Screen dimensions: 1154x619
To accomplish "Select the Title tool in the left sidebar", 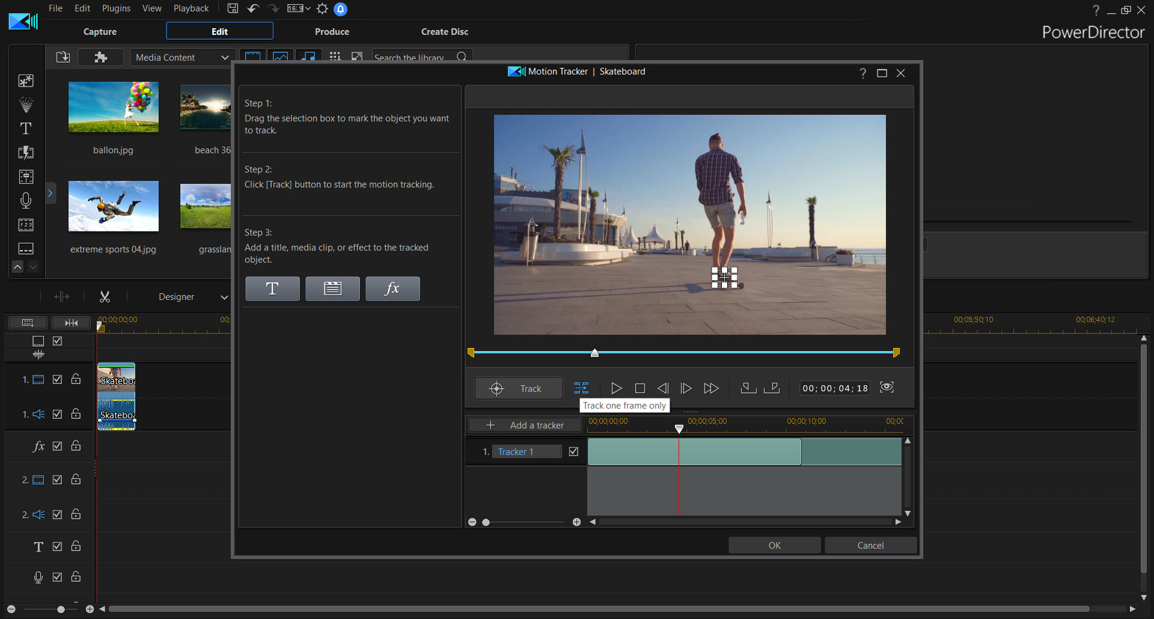I will click(x=26, y=128).
